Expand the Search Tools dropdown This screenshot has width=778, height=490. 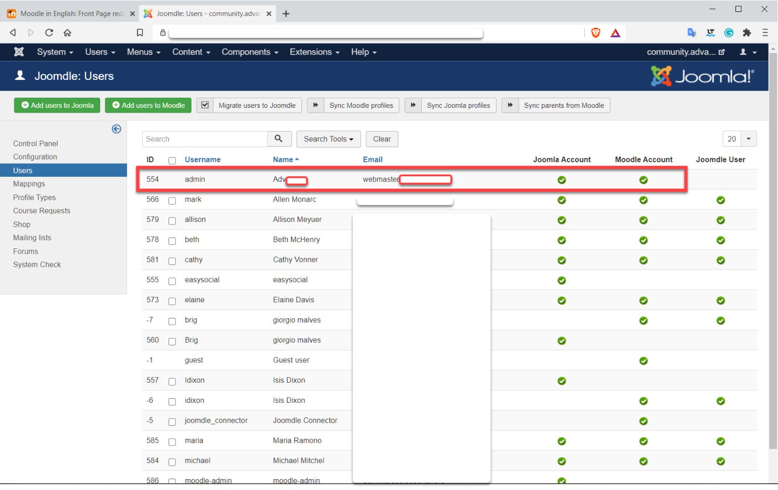coord(328,139)
